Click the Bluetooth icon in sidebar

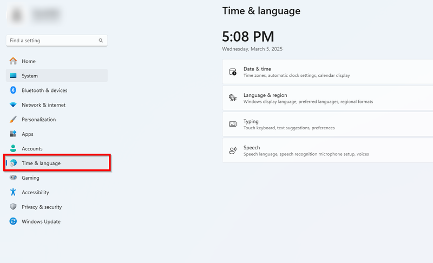(x=13, y=90)
